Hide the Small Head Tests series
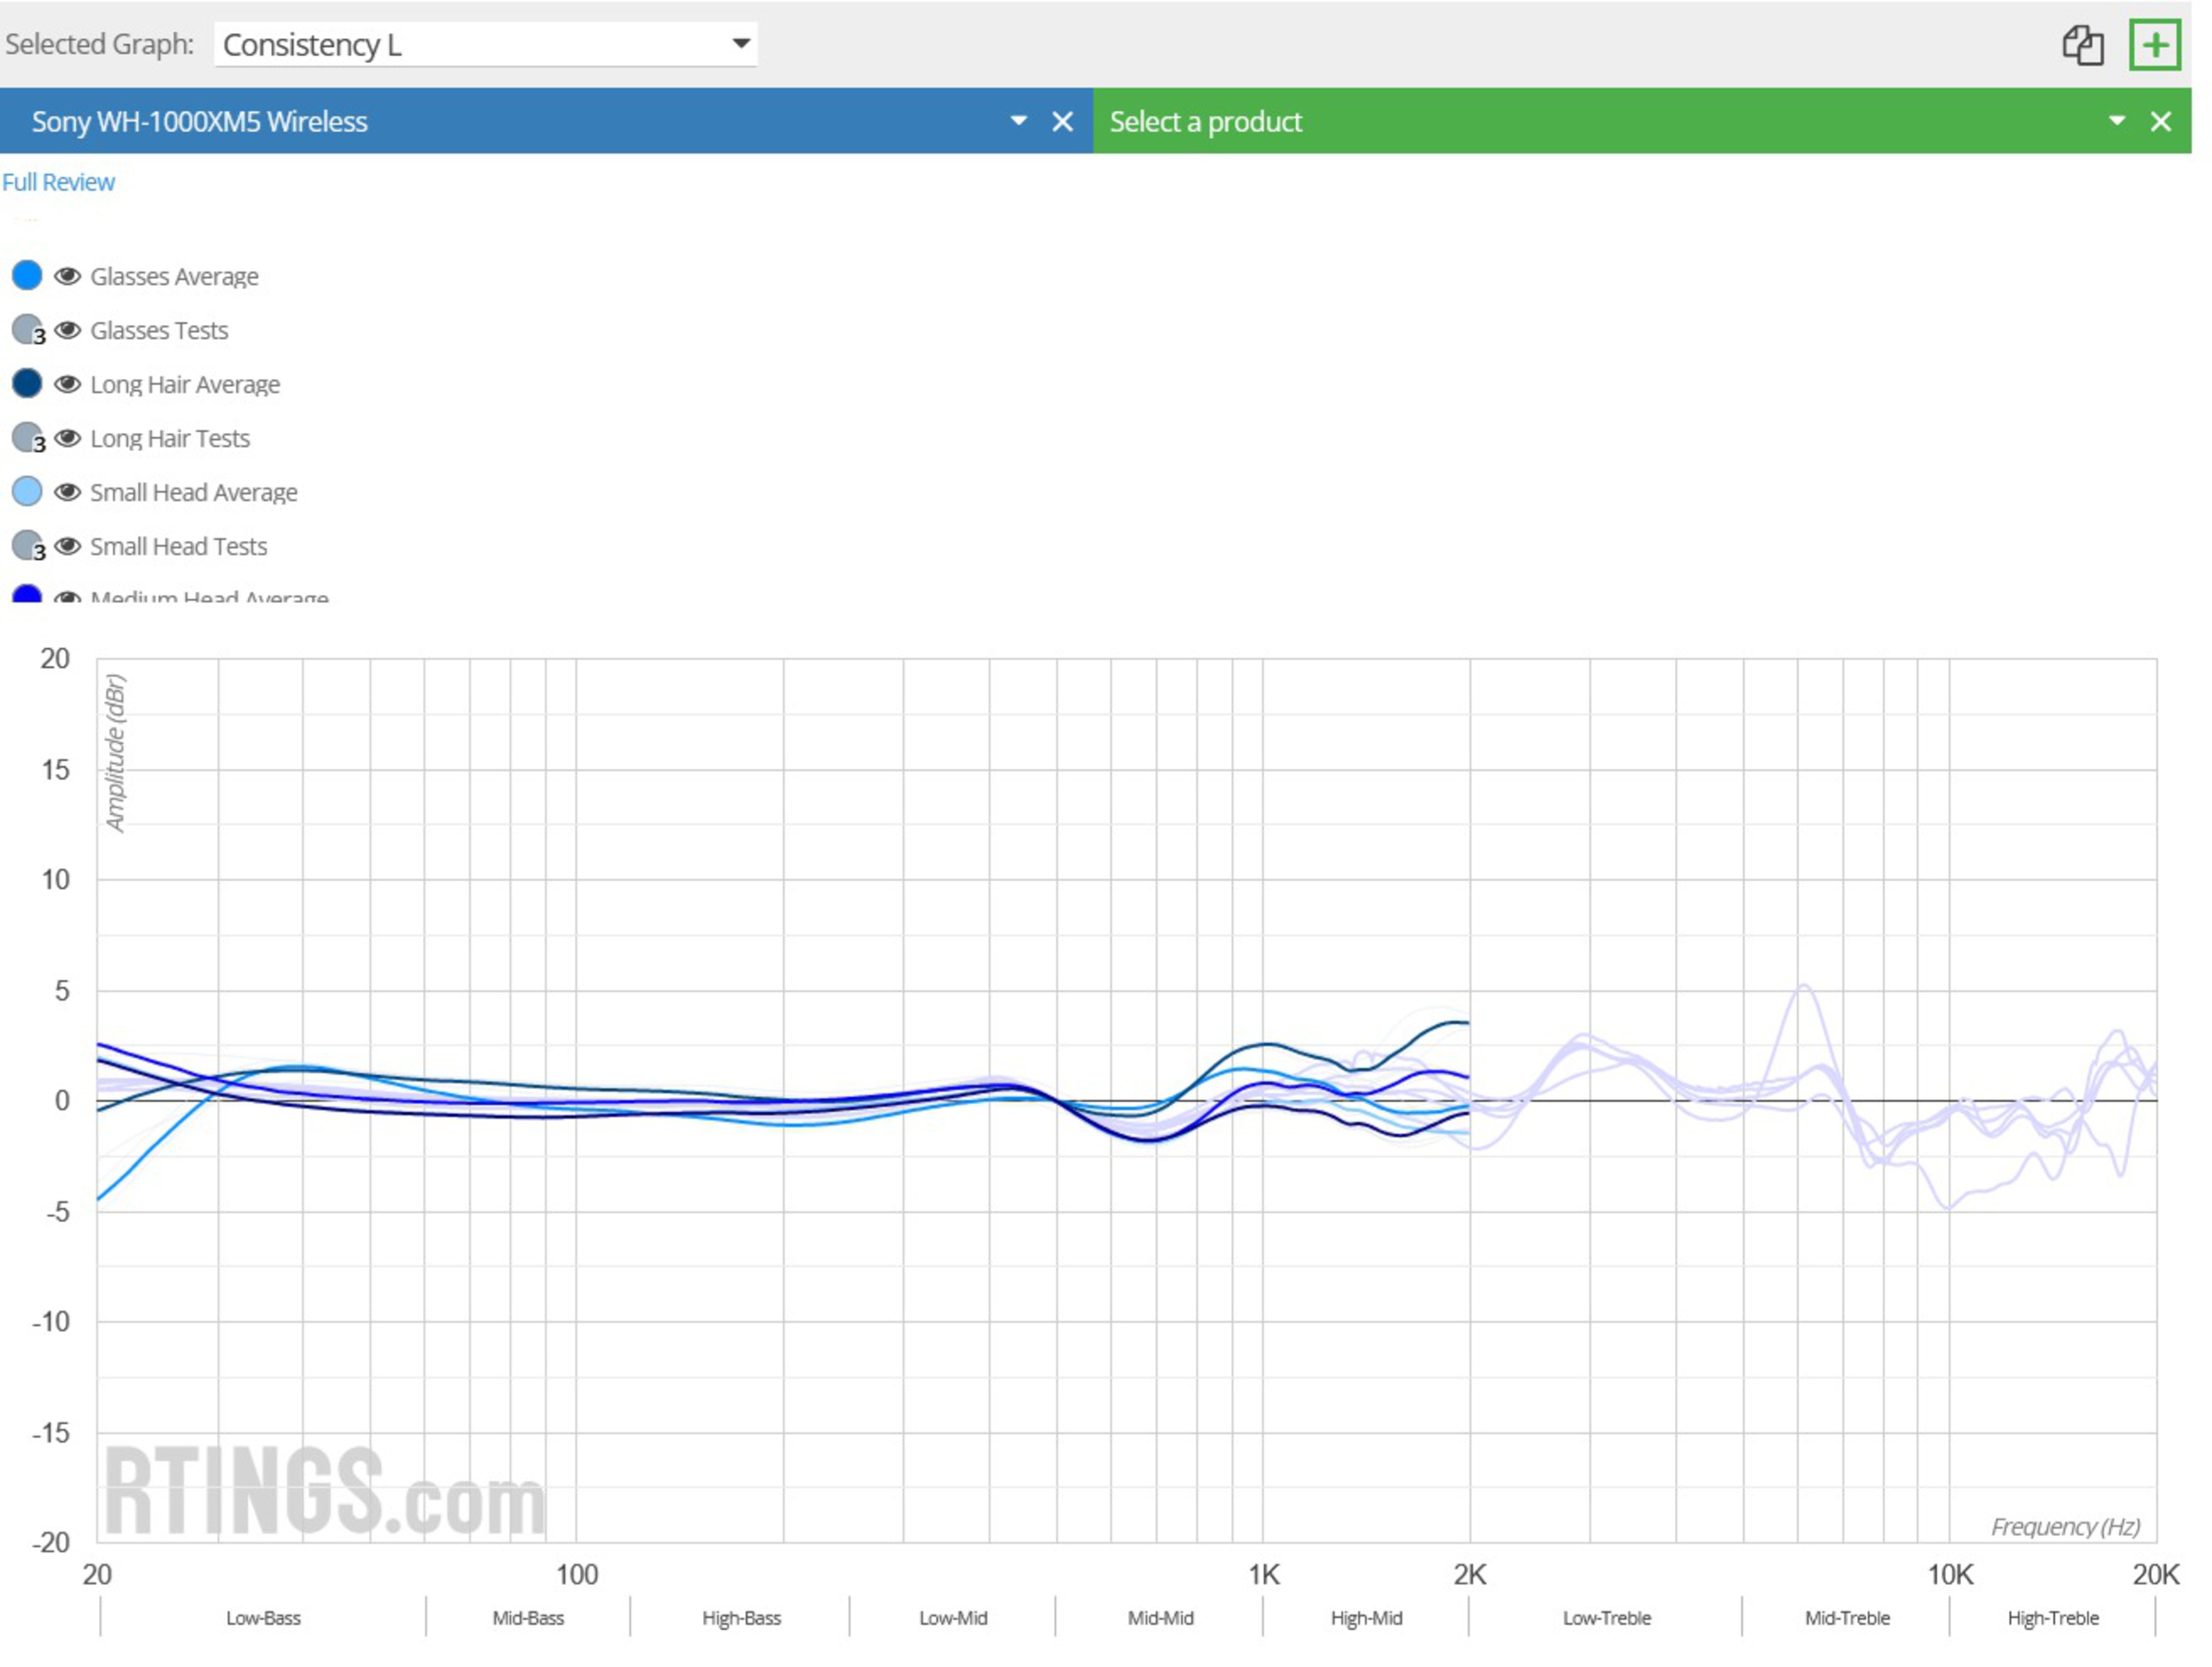 tap(67, 546)
